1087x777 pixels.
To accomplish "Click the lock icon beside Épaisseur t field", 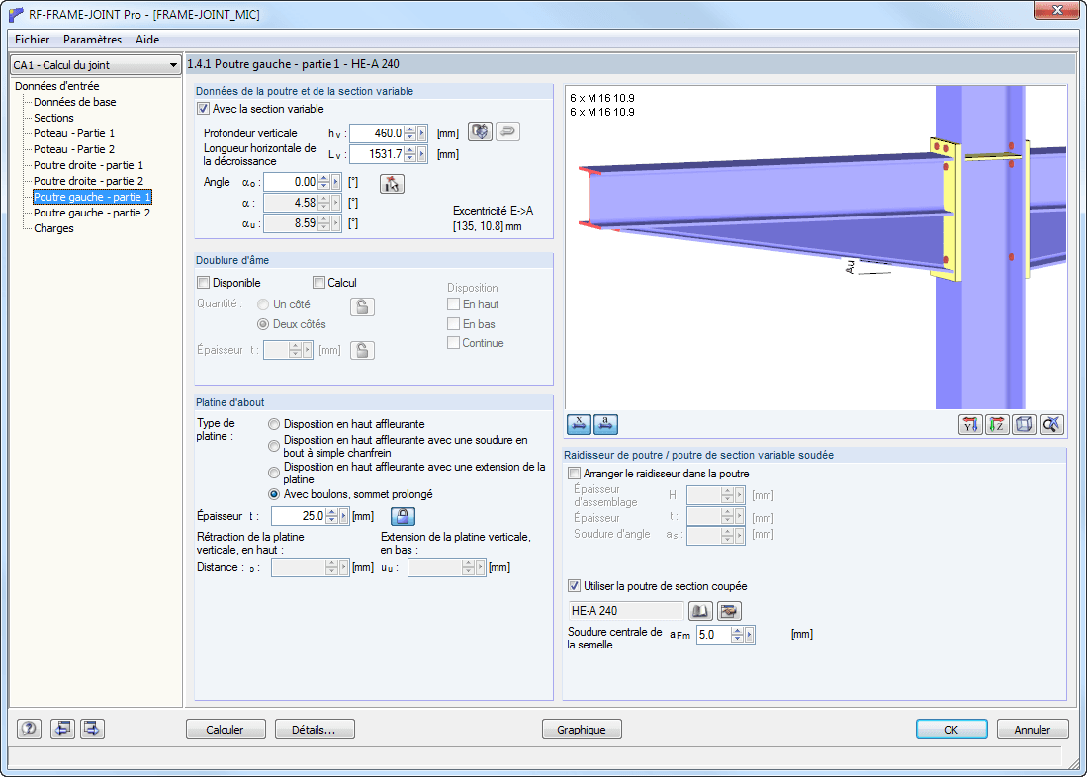I will coord(402,515).
